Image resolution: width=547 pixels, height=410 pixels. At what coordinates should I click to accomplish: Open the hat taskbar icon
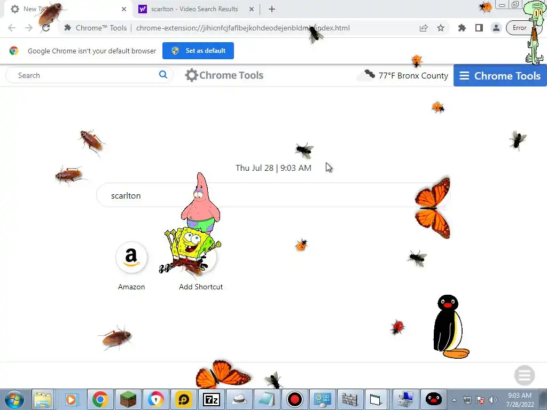click(x=239, y=399)
